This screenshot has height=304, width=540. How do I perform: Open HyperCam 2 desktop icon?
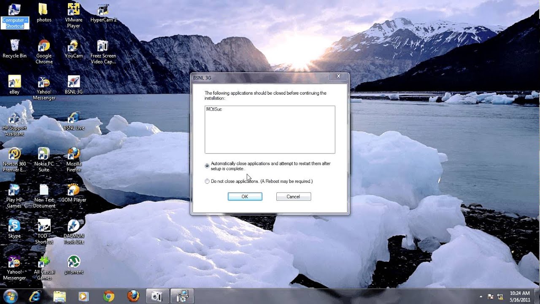coord(103,13)
